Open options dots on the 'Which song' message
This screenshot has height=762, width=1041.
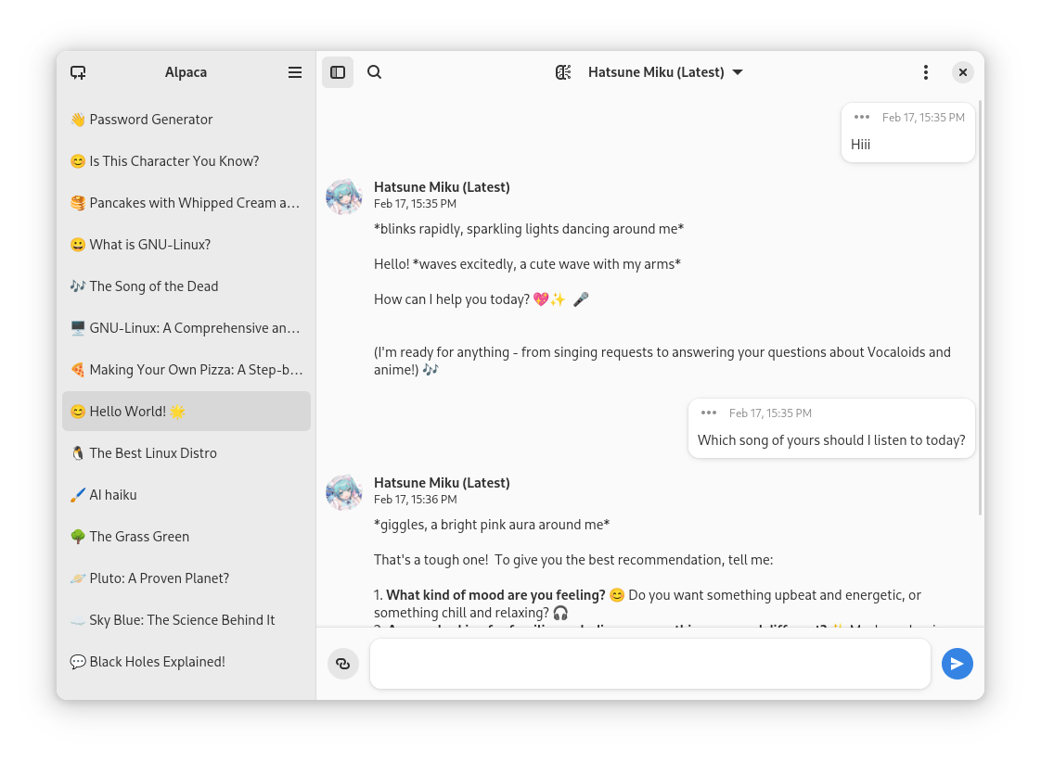(x=709, y=413)
